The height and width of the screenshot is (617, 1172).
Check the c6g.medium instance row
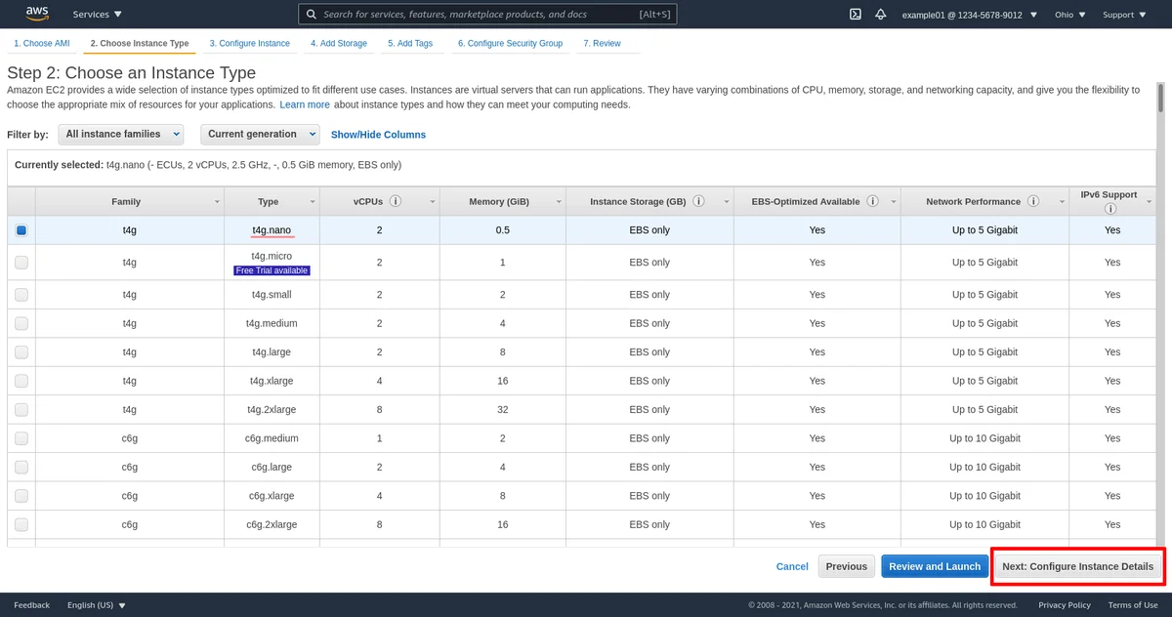click(x=21, y=438)
